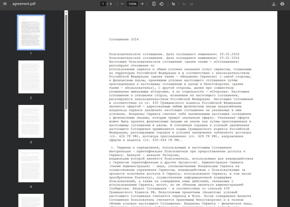Rotate the document counterclockwise
The image size is (290, 207).
pyautogui.click(x=161, y=4)
